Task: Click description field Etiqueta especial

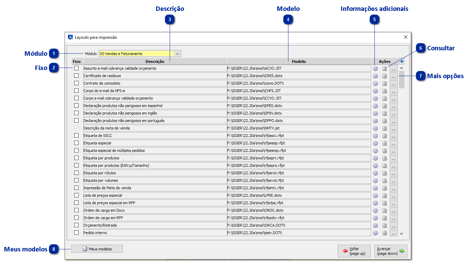Action: point(155,143)
